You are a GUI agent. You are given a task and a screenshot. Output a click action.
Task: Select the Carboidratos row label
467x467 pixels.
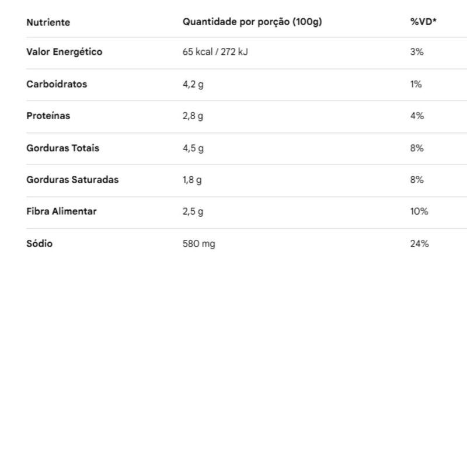(x=57, y=84)
